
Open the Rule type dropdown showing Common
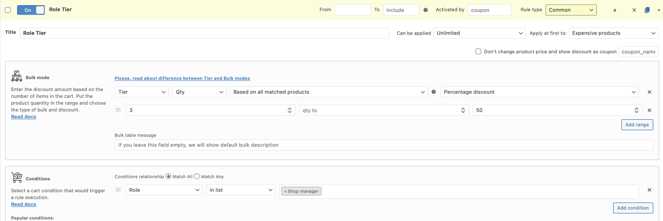pyautogui.click(x=571, y=10)
